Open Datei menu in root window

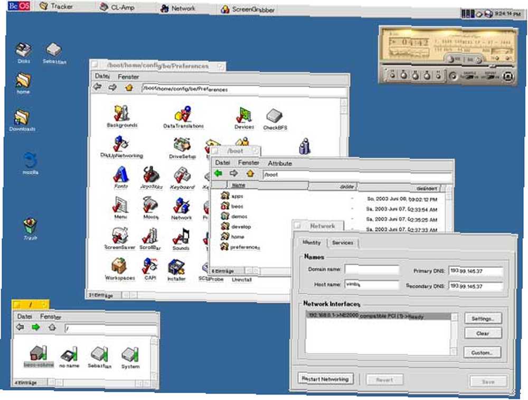coord(25,317)
